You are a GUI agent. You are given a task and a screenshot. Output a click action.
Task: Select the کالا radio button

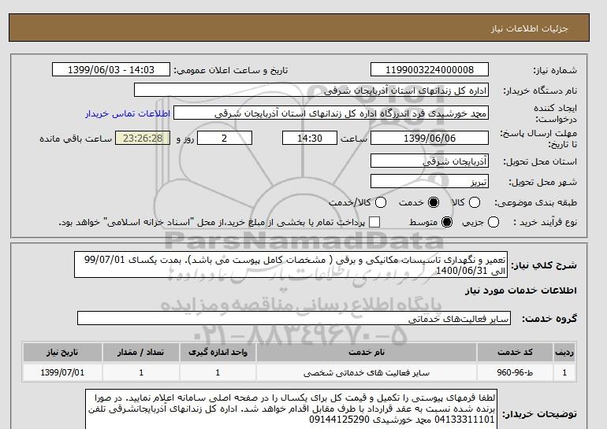pos(475,202)
